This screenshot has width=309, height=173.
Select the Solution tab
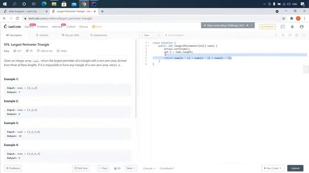point(42,35)
